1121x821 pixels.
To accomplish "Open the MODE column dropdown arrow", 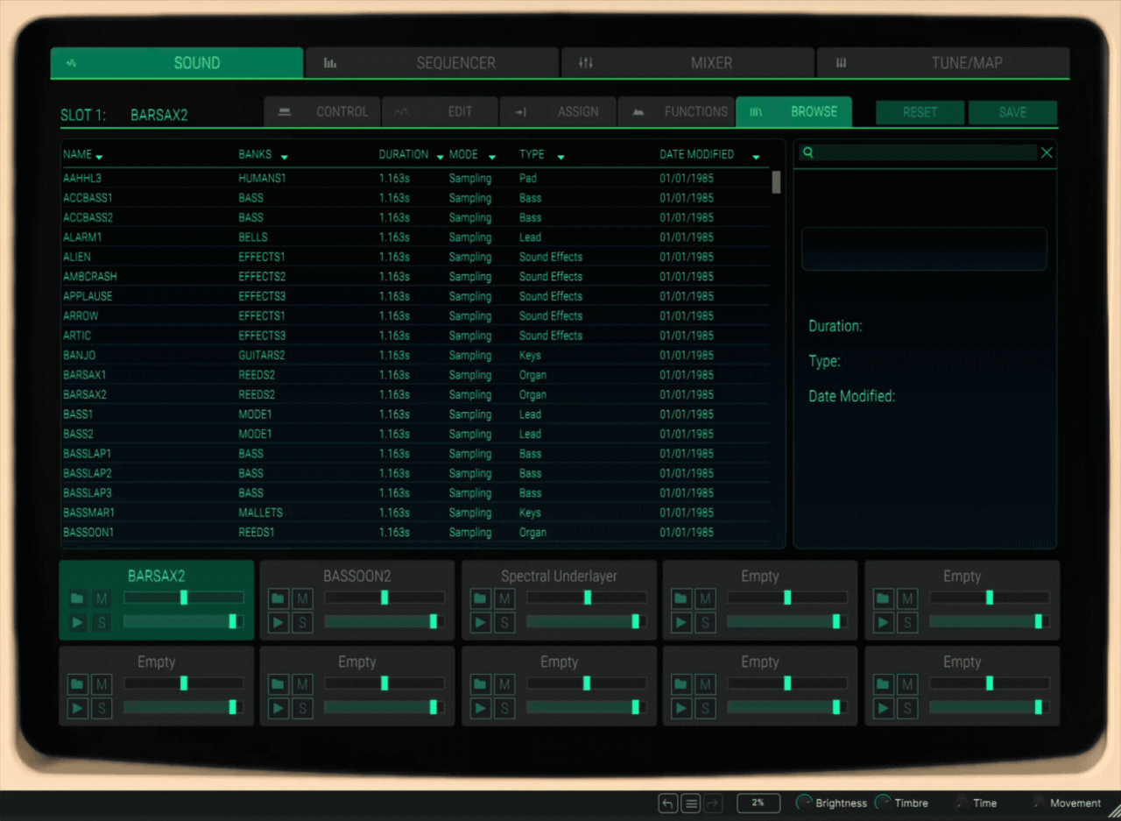I will pyautogui.click(x=492, y=157).
